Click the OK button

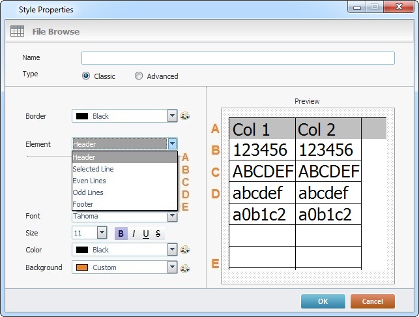[323, 301]
